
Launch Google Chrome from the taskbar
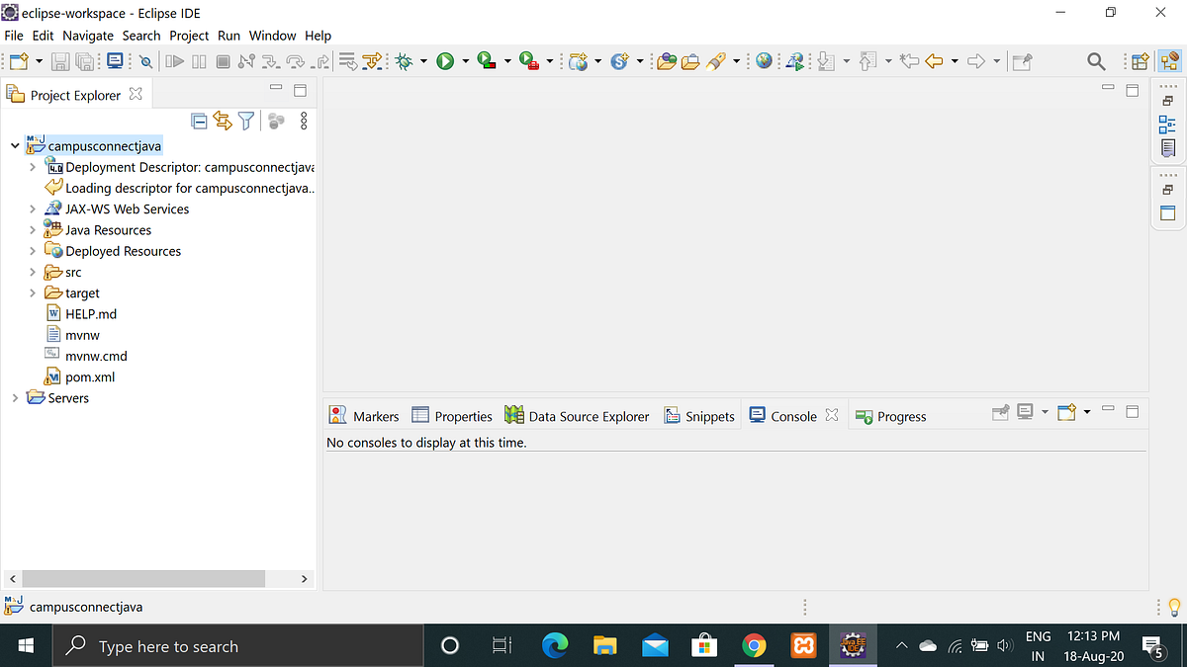coord(754,645)
